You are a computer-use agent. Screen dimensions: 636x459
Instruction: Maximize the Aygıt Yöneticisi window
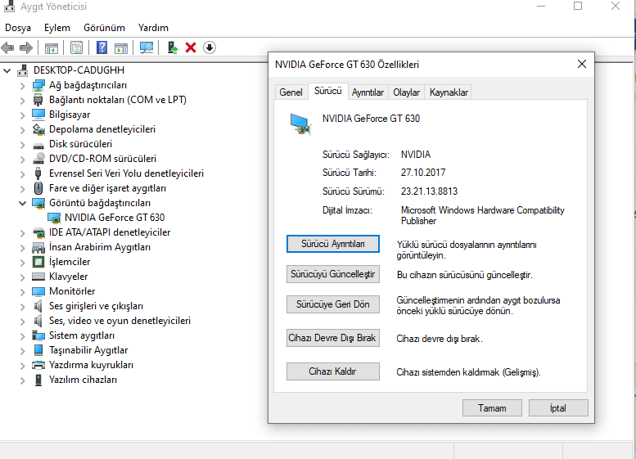[578, 6]
